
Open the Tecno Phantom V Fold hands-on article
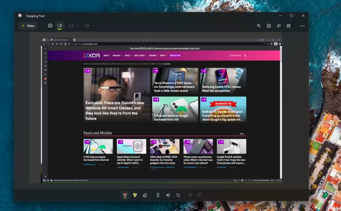pyautogui.click(x=175, y=81)
